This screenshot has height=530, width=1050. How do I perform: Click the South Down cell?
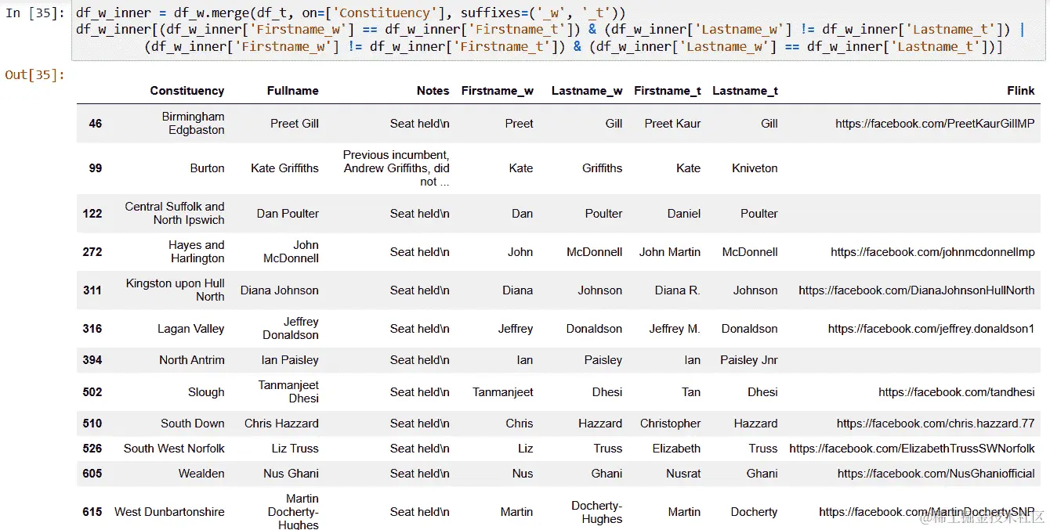click(193, 424)
